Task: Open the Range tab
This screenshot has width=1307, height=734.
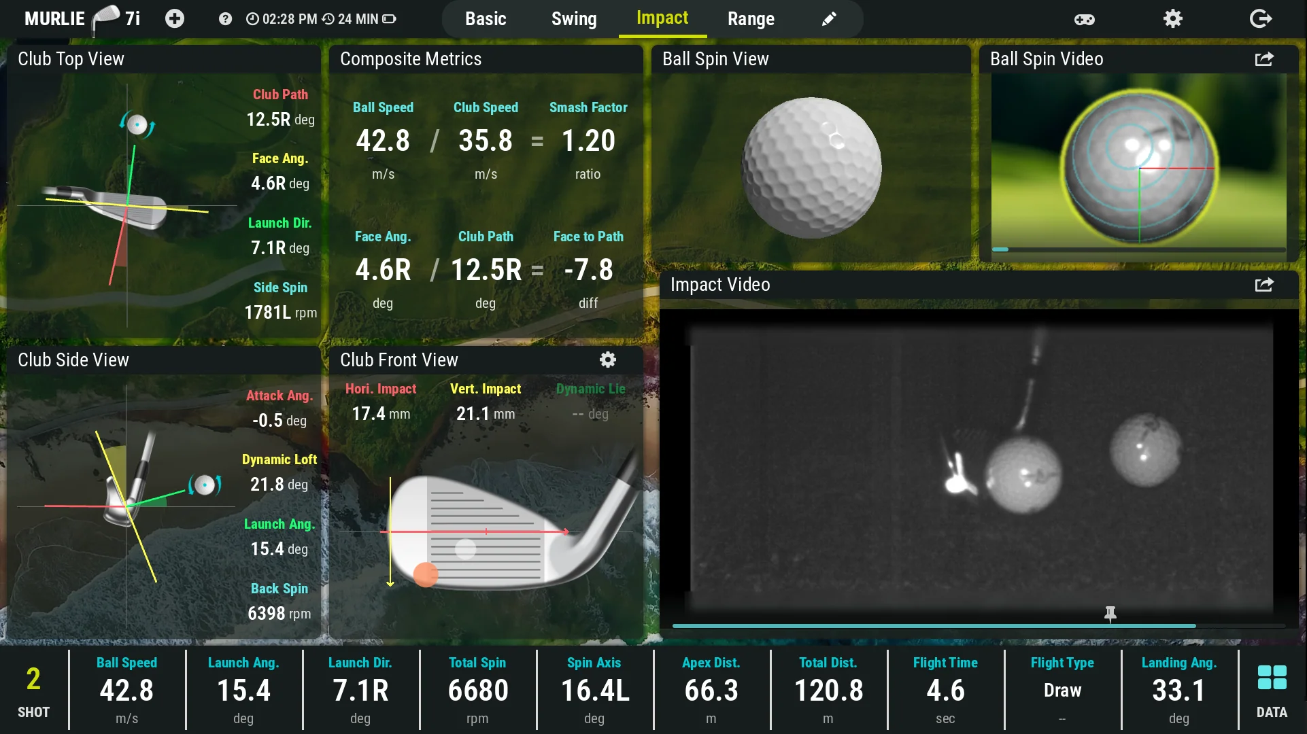Action: click(751, 19)
